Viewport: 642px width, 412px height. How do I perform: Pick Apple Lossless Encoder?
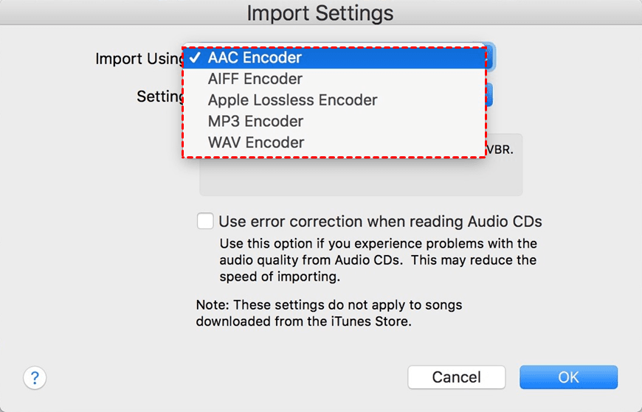[x=334, y=100]
